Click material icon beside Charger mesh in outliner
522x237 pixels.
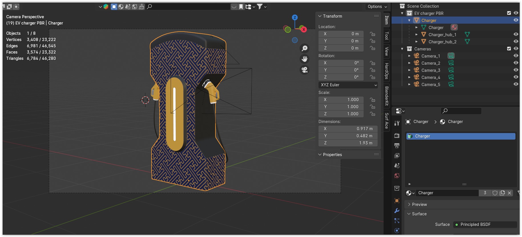[x=454, y=27]
